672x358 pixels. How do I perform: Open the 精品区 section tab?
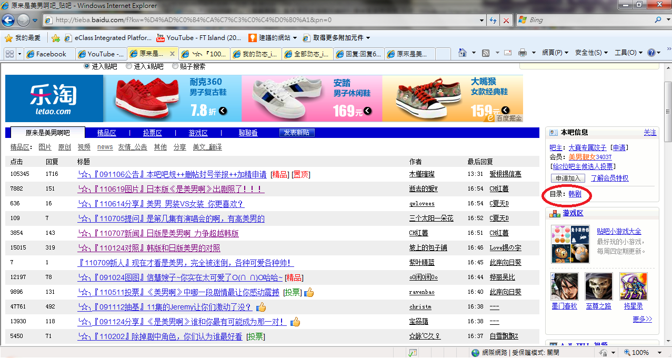(107, 133)
